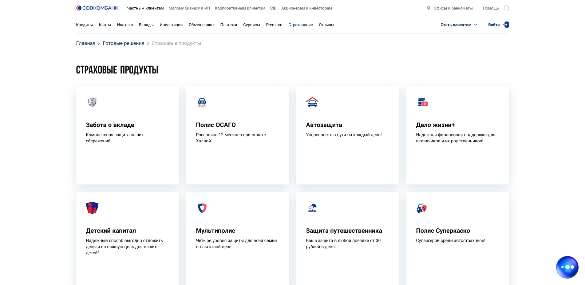The image size is (585, 285).
Task: Expand the Стать клиентом dropdown
Action: pos(458,25)
